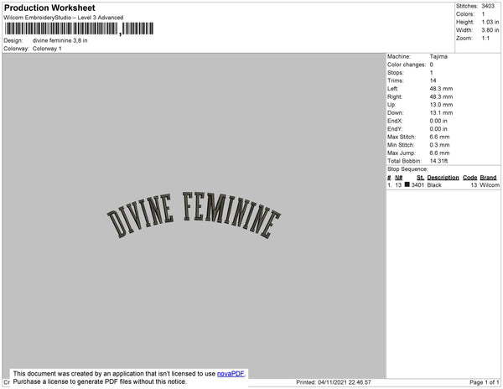Click the 'Description' column header
Screen dimensions: 503x389
pyautogui.click(x=443, y=178)
